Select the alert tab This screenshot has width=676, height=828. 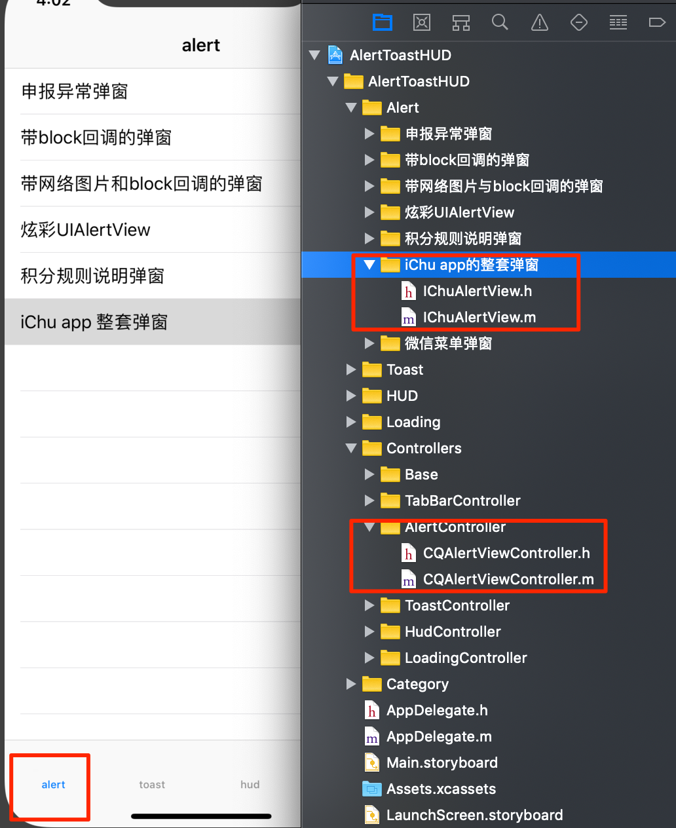pyautogui.click(x=53, y=784)
